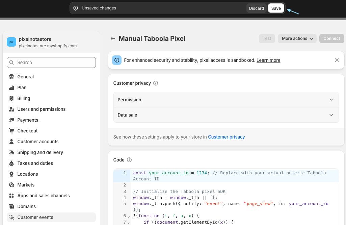Screen dimensions: 346x225
Task: Click the Connect button
Action: 331,39
